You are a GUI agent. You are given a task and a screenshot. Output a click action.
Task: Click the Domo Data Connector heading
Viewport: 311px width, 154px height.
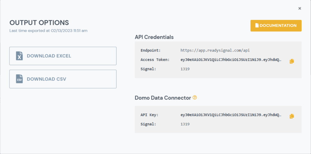[163, 98]
